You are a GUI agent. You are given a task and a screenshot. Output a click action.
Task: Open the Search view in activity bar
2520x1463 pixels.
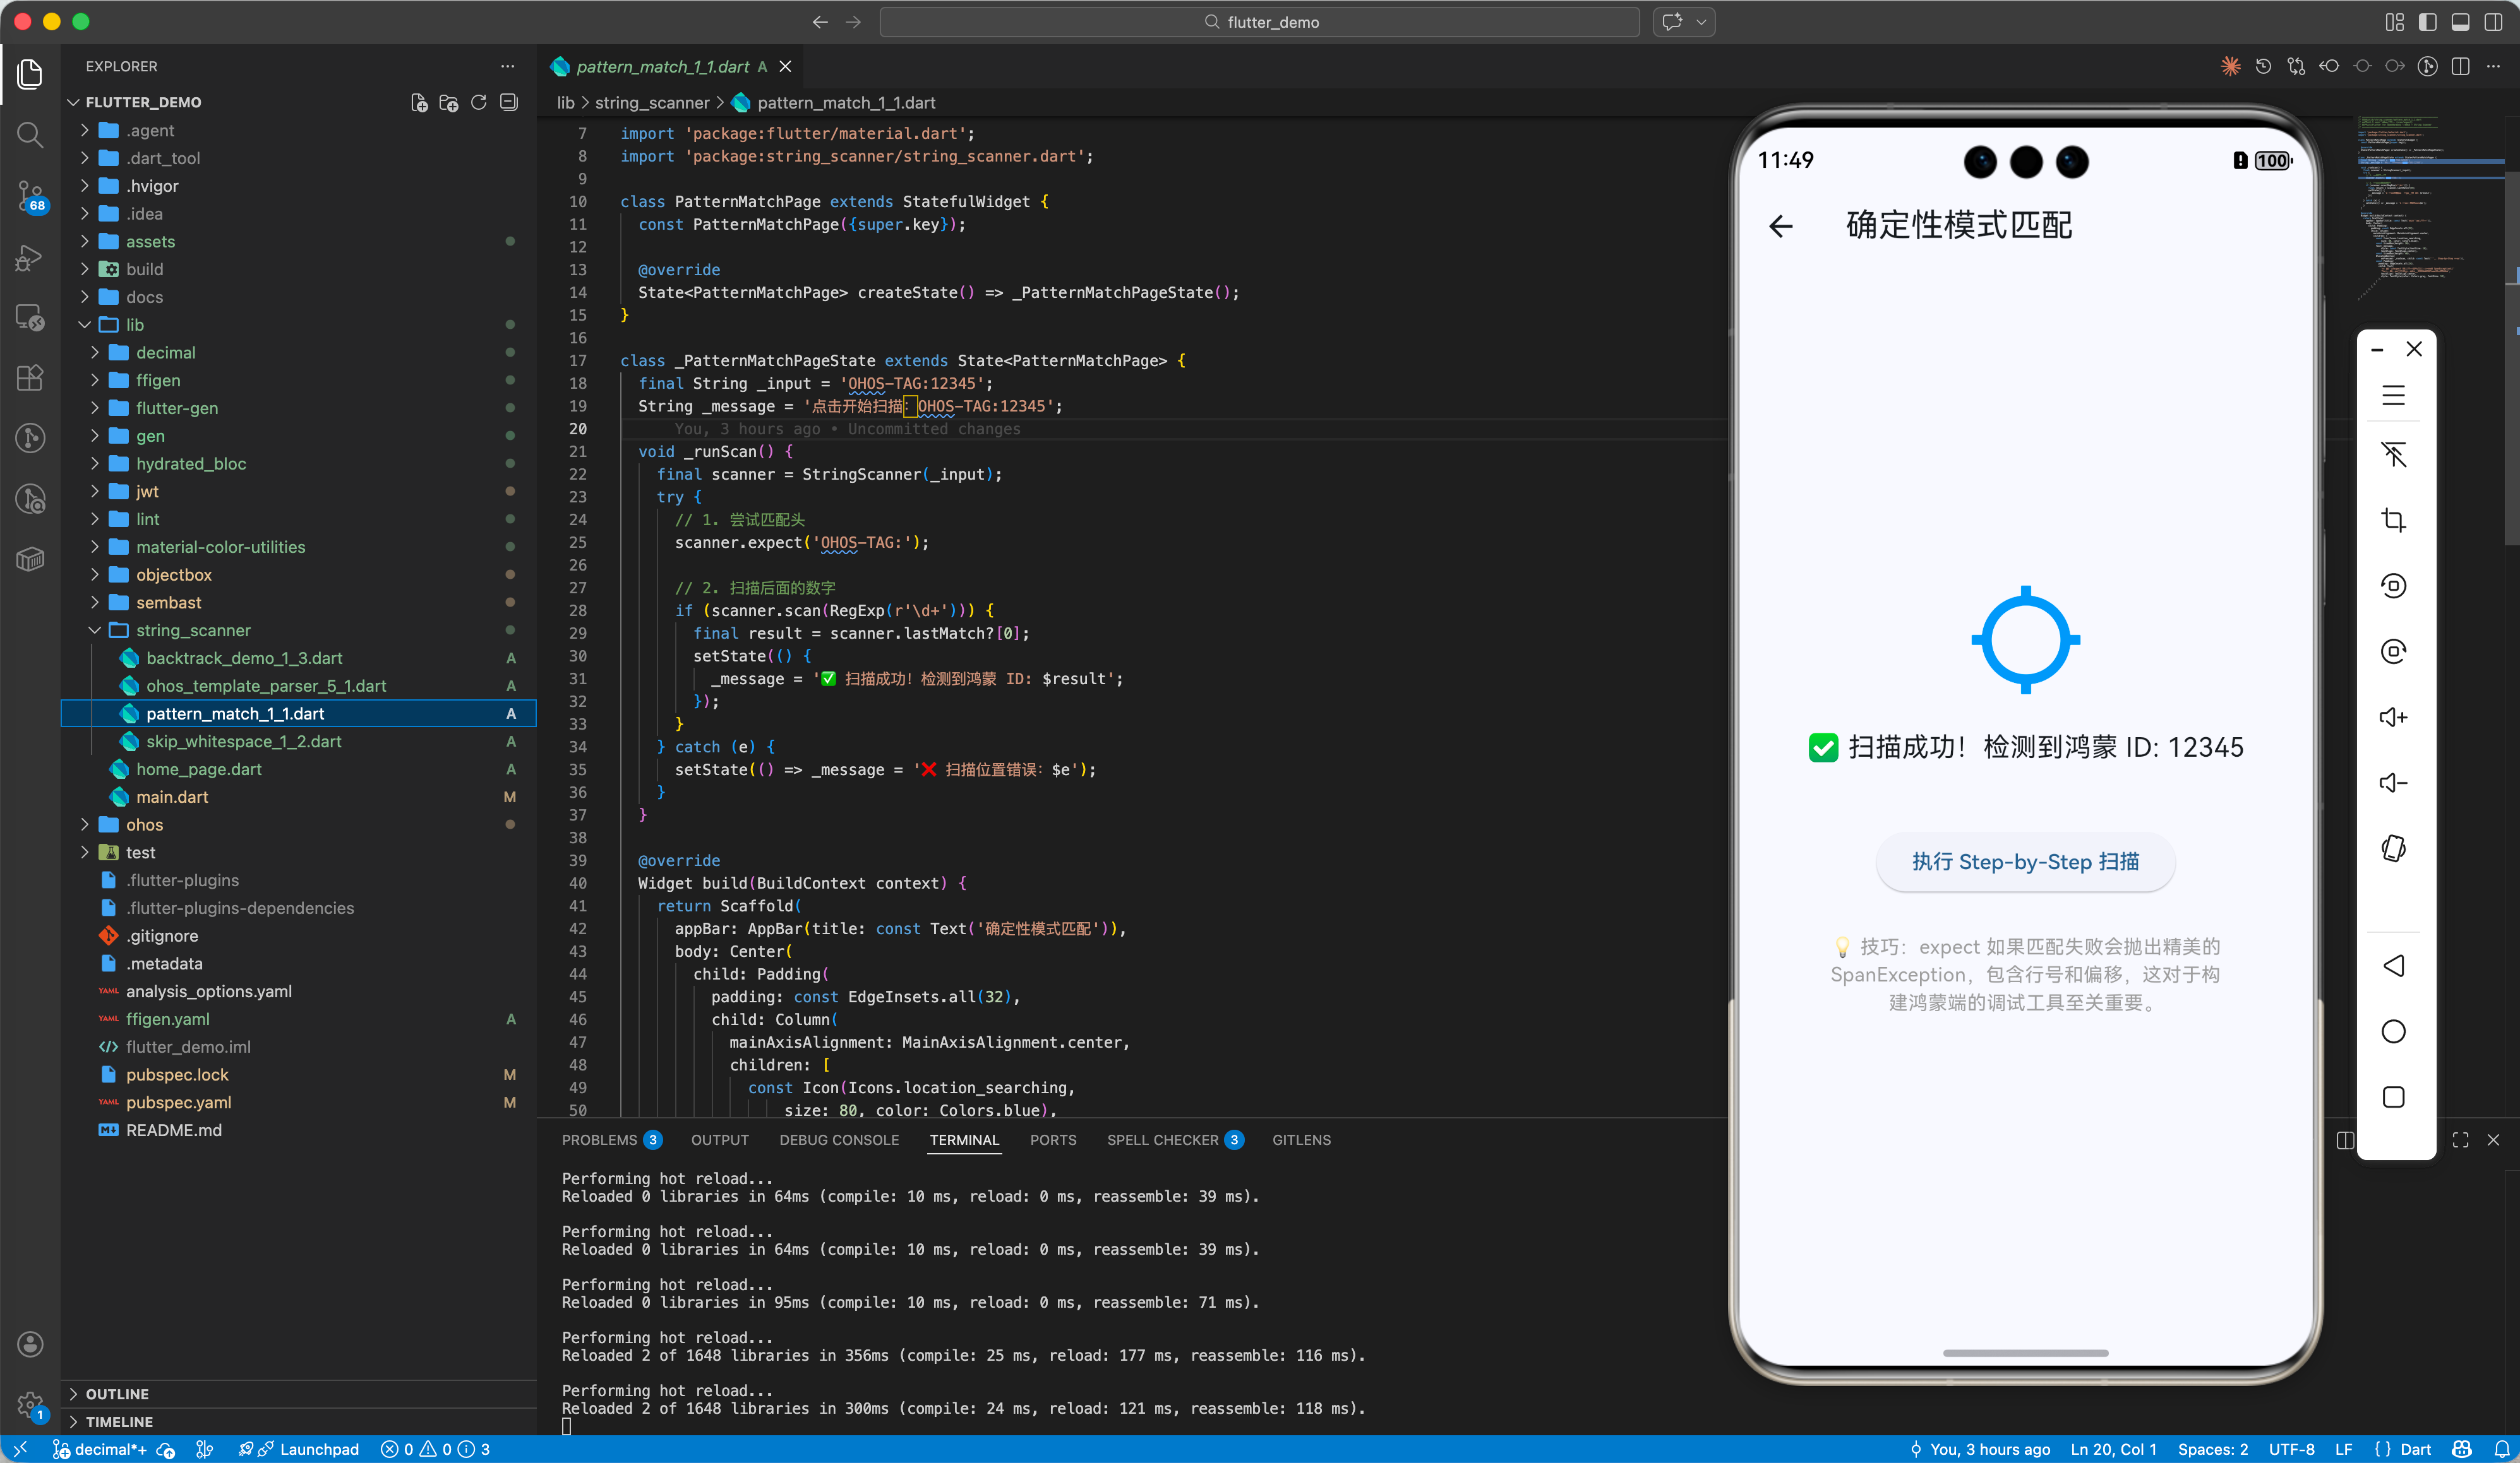coord(30,134)
